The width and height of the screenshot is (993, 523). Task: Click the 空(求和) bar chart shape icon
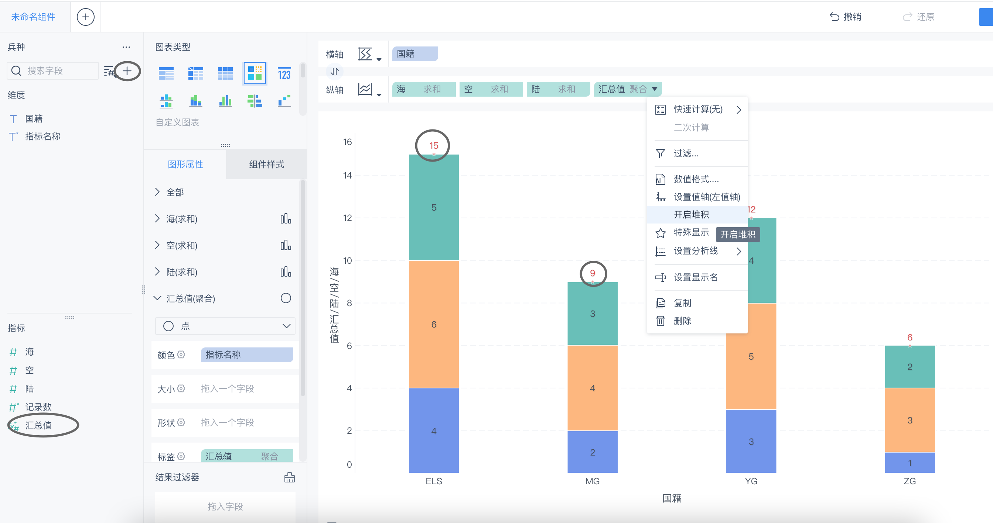286,246
